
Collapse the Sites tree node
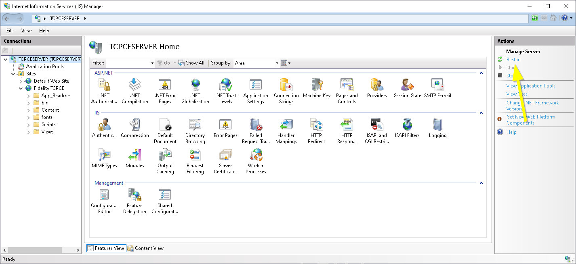13,74
